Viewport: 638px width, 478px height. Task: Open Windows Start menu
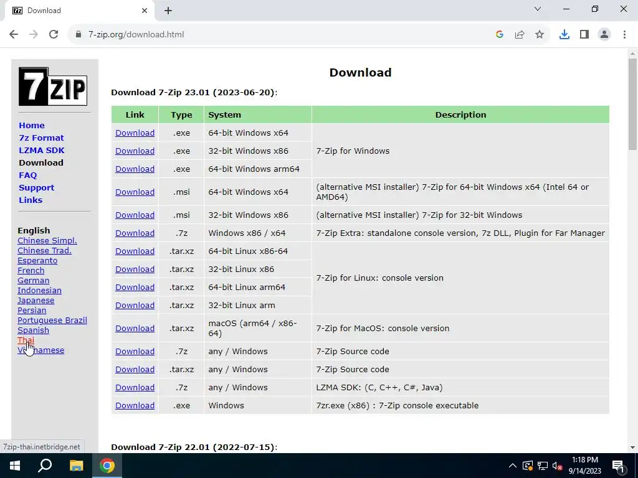pyautogui.click(x=15, y=466)
